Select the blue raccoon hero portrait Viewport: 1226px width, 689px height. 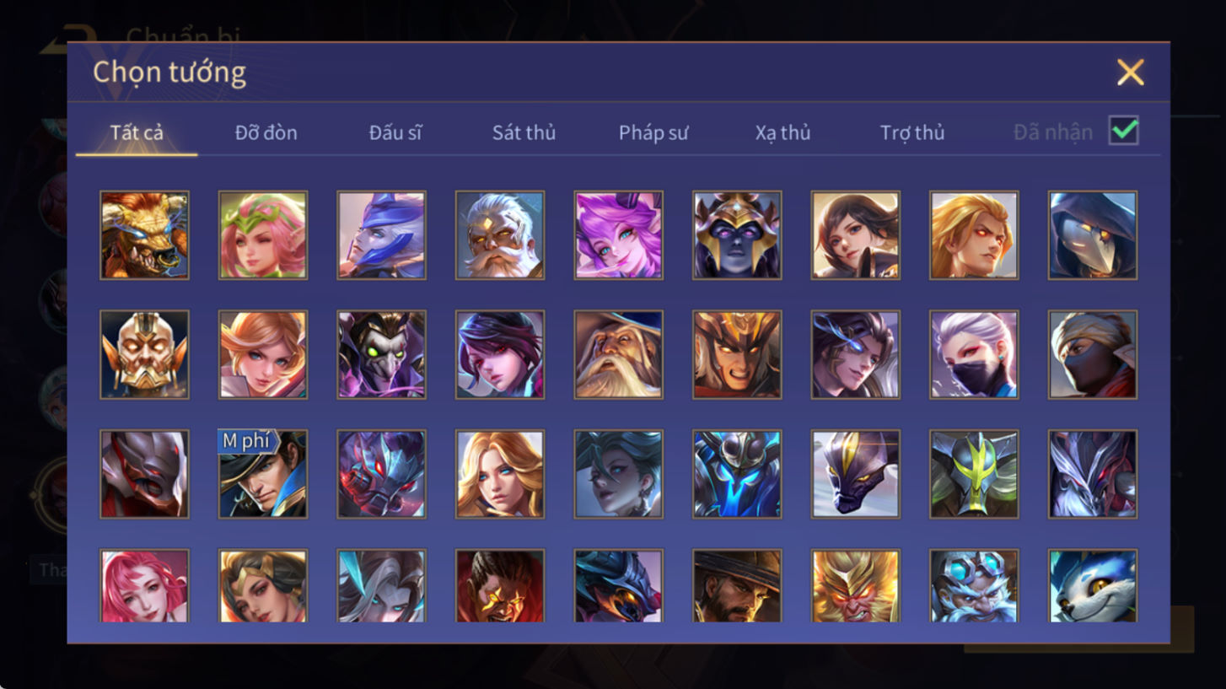1093,587
